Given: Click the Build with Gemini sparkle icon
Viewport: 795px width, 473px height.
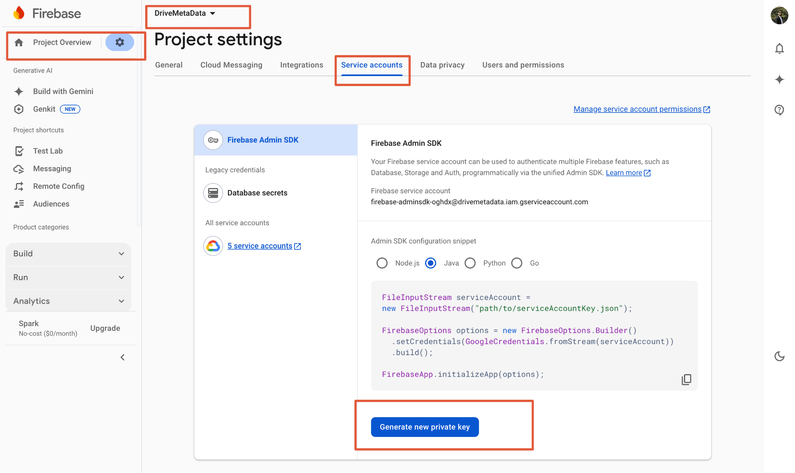Looking at the screenshot, I should pyautogui.click(x=19, y=91).
